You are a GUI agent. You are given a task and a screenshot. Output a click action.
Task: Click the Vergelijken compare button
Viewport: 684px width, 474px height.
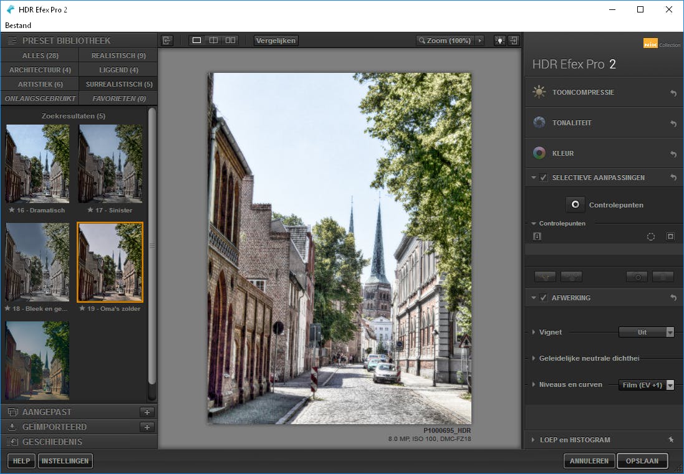pyautogui.click(x=276, y=40)
